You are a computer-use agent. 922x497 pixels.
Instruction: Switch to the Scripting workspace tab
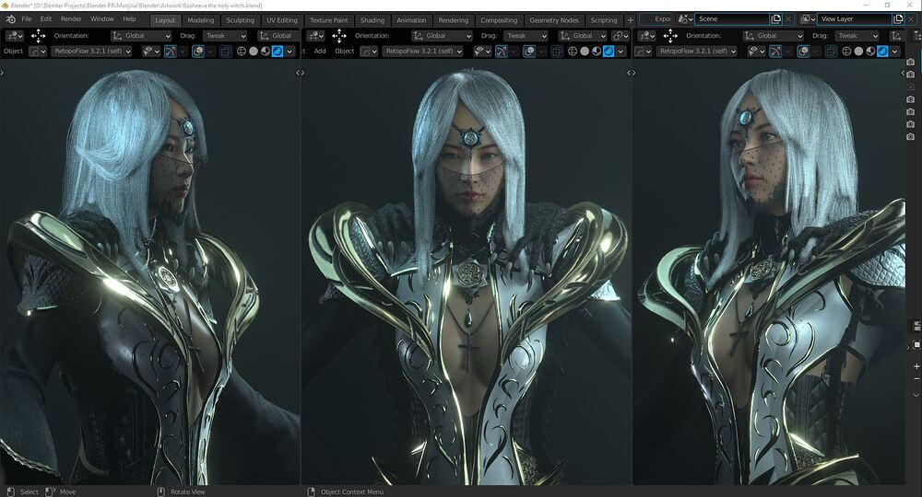pos(604,20)
